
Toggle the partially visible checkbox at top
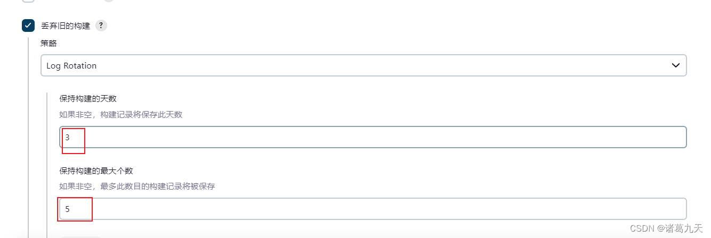point(28,1)
